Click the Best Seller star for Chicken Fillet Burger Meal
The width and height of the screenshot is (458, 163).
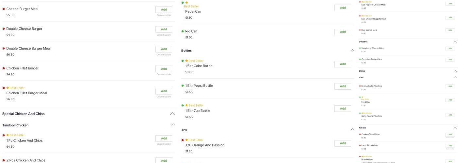click(x=8, y=88)
